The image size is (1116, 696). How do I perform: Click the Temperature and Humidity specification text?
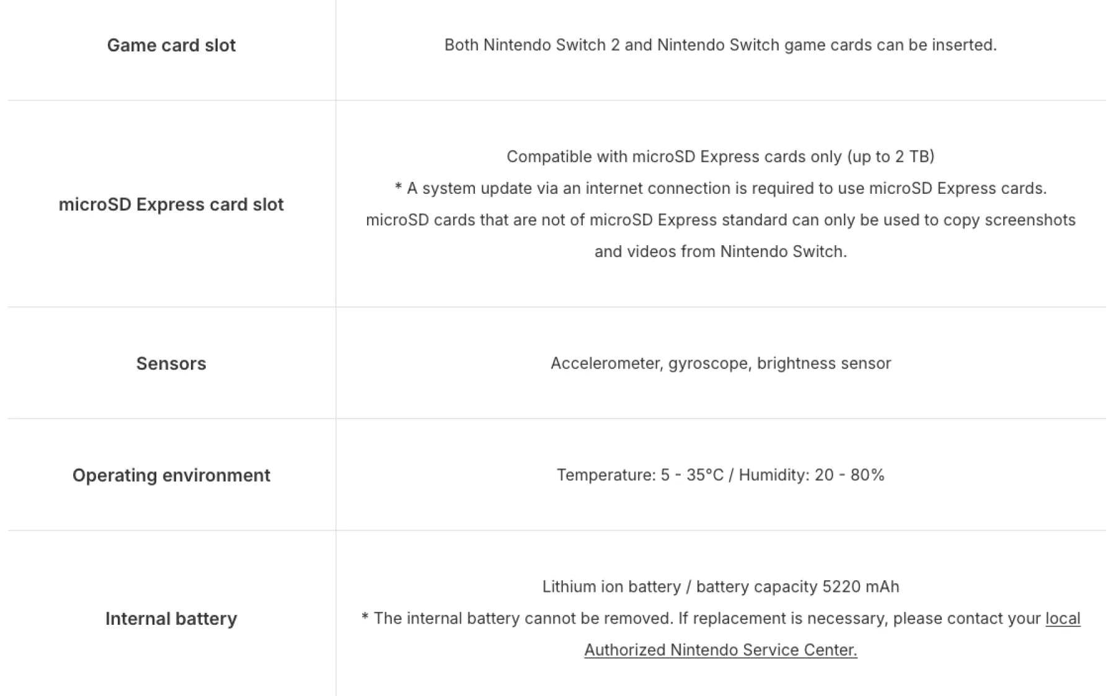point(720,475)
